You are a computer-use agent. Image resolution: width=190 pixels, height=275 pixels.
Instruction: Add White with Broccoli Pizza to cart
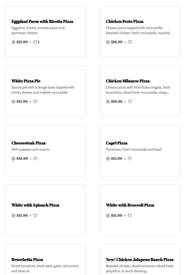[x=108, y=215]
